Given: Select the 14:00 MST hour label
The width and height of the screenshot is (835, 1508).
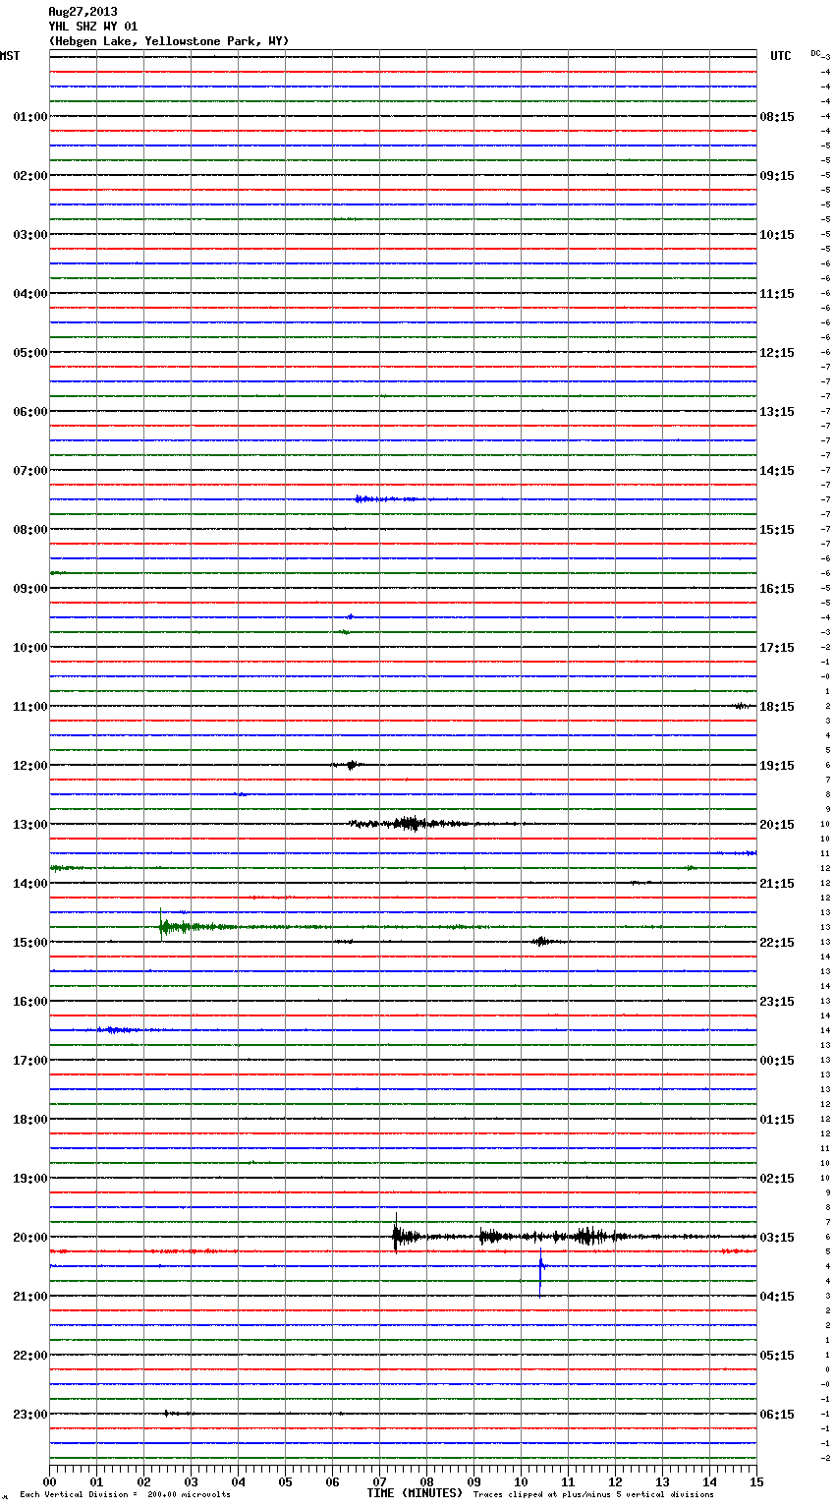Looking at the screenshot, I should pos(29,883).
